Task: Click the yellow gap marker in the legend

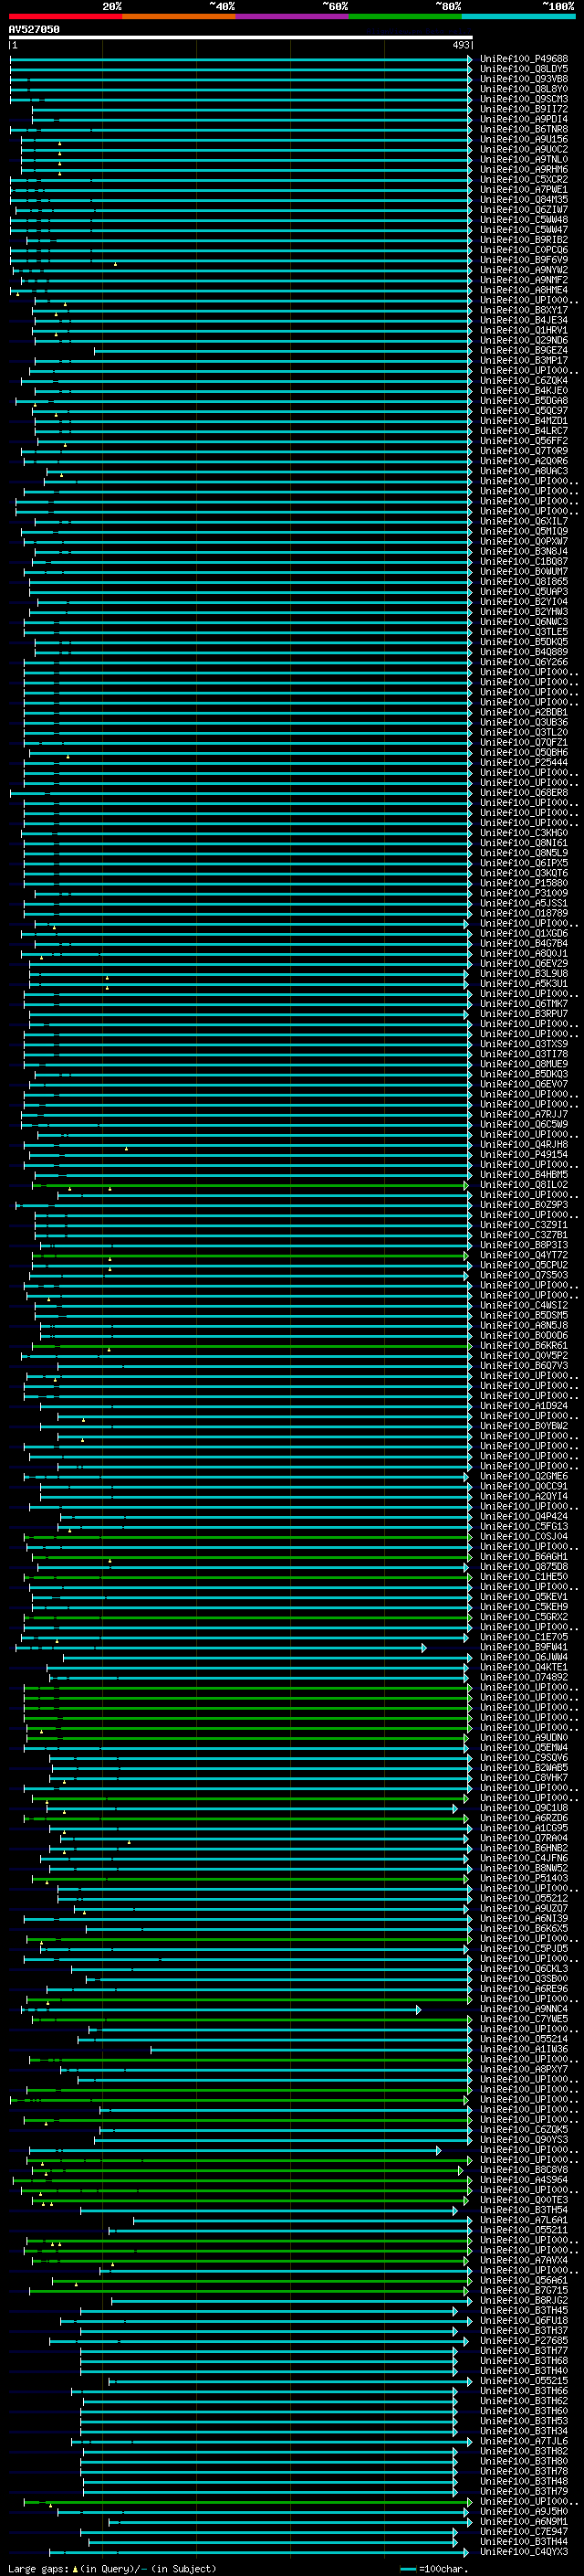Action: tap(75, 2568)
